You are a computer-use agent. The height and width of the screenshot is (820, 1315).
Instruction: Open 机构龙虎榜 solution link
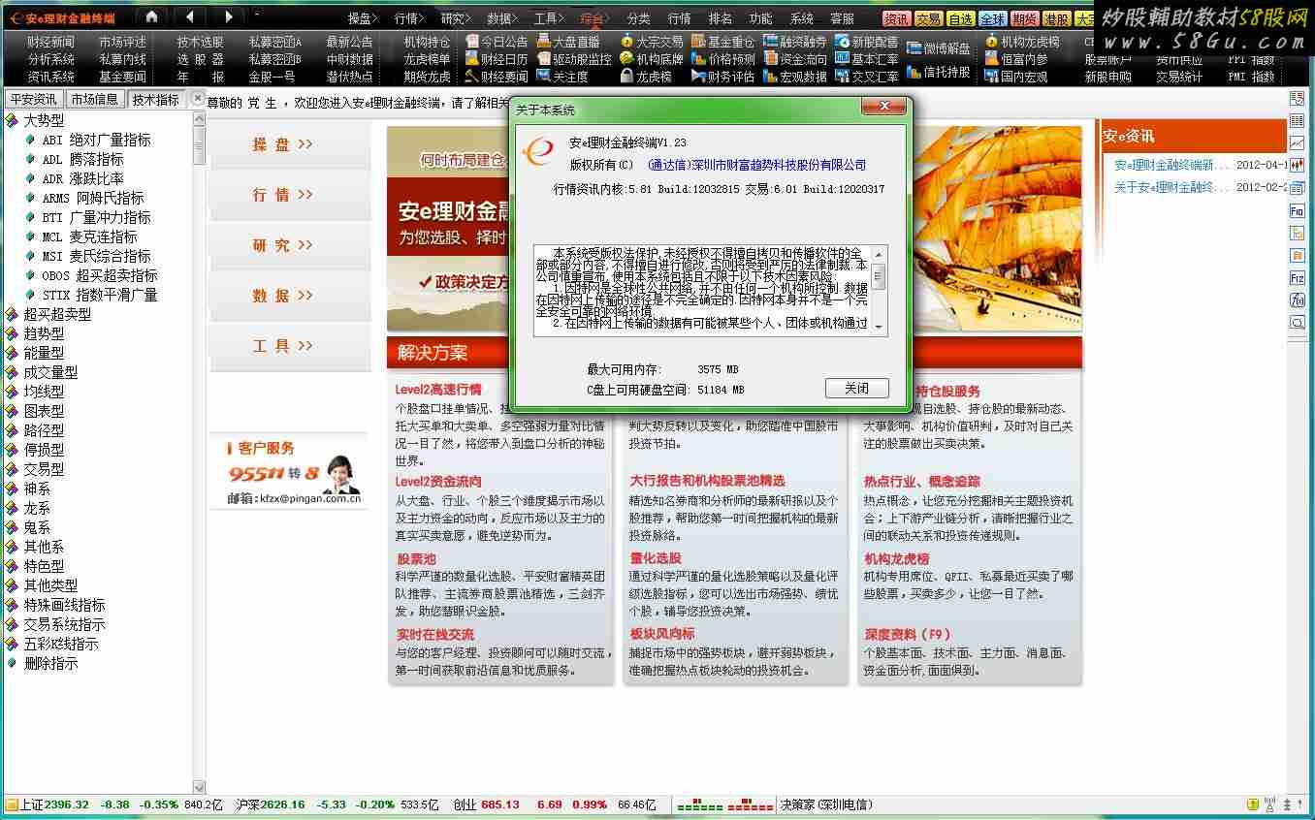point(896,558)
